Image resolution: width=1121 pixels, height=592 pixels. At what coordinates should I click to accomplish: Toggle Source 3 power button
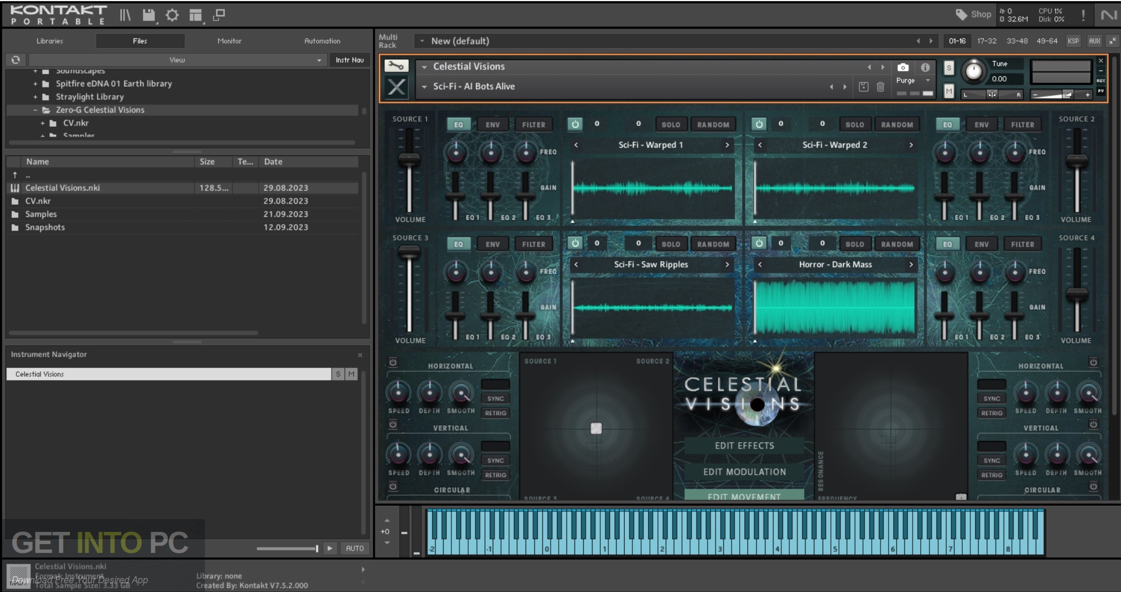(575, 243)
